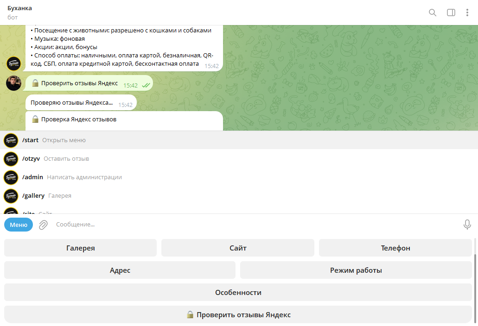Viewport: 478px width, 326px height.
Task: Click bot avatar in the /admin row
Action: pyautogui.click(x=11, y=177)
